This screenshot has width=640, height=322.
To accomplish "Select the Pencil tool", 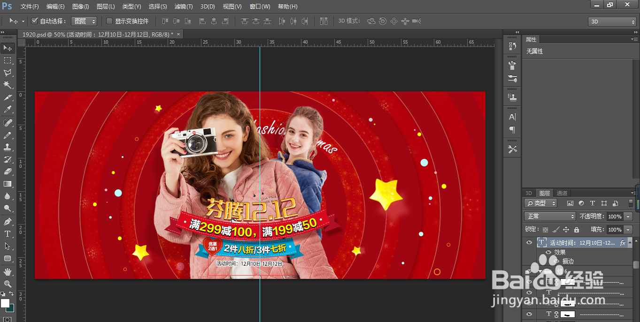I will [8, 135].
